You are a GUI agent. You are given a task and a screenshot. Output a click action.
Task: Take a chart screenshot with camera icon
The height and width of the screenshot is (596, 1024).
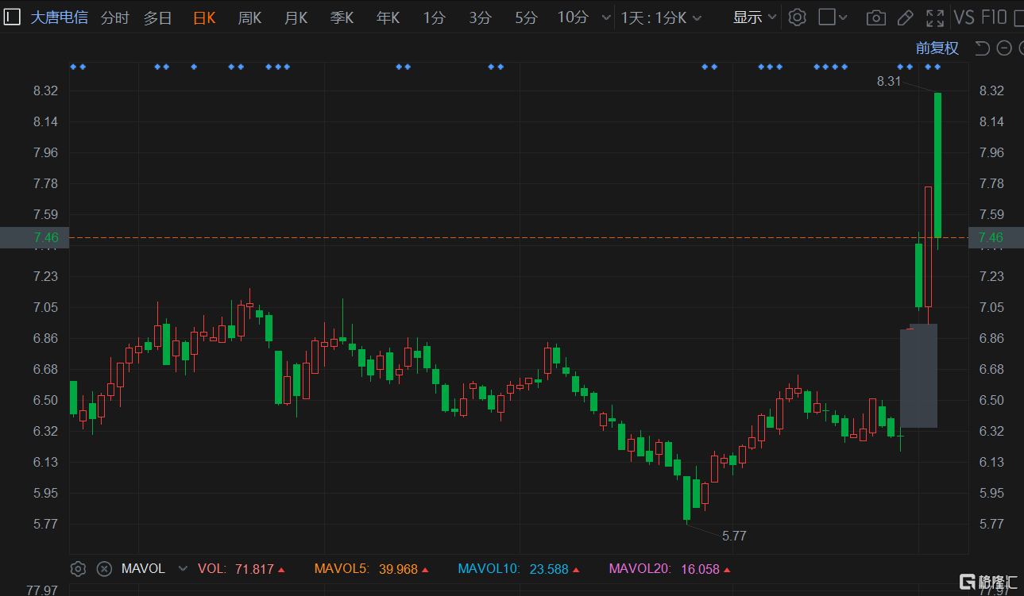pos(875,17)
